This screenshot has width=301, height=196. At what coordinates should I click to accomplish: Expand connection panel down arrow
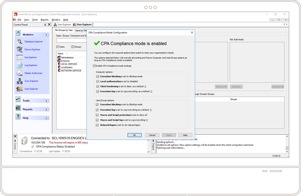148,152
